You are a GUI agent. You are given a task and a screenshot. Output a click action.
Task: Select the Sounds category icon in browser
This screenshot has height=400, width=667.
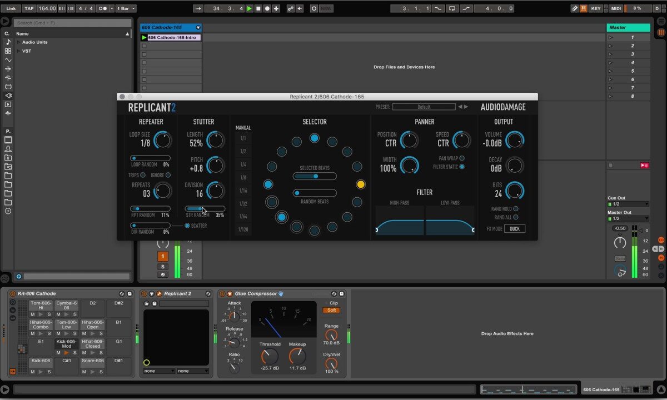[x=8, y=42]
